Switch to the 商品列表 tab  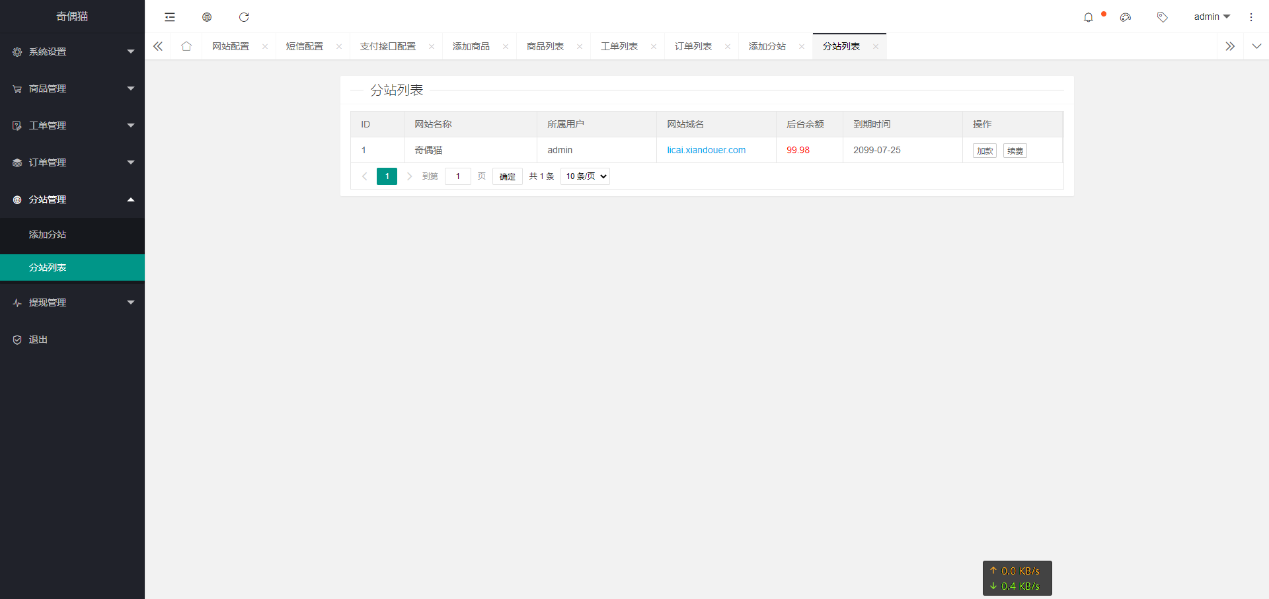[x=545, y=46]
